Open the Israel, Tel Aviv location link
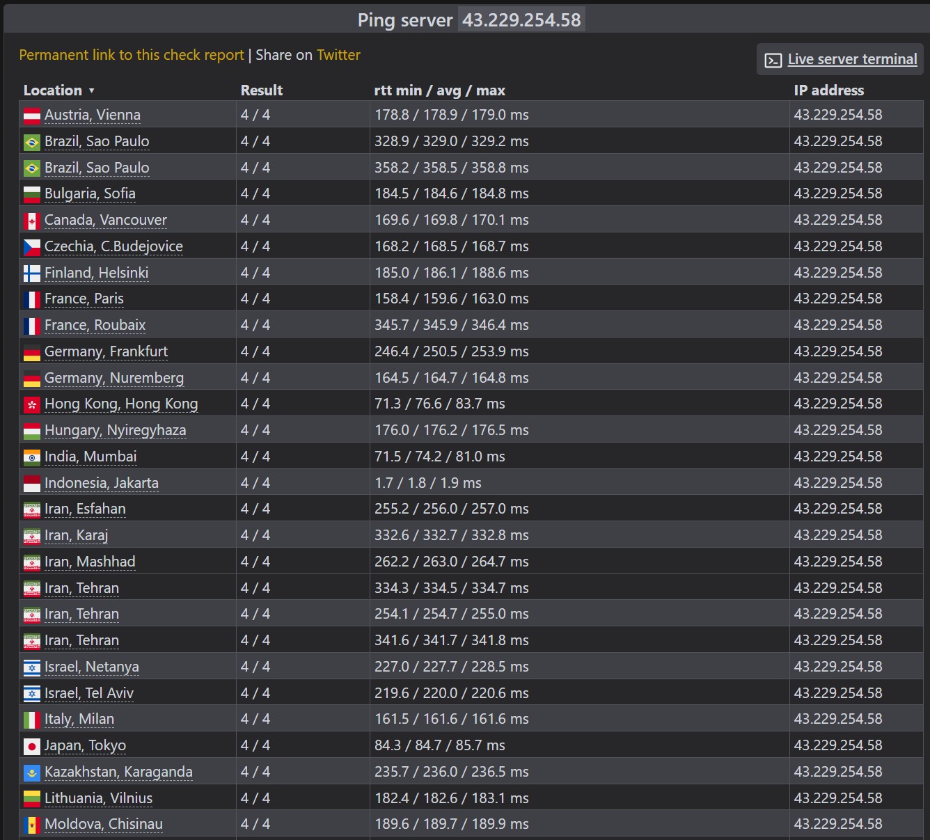The height and width of the screenshot is (840, 930). click(x=89, y=693)
